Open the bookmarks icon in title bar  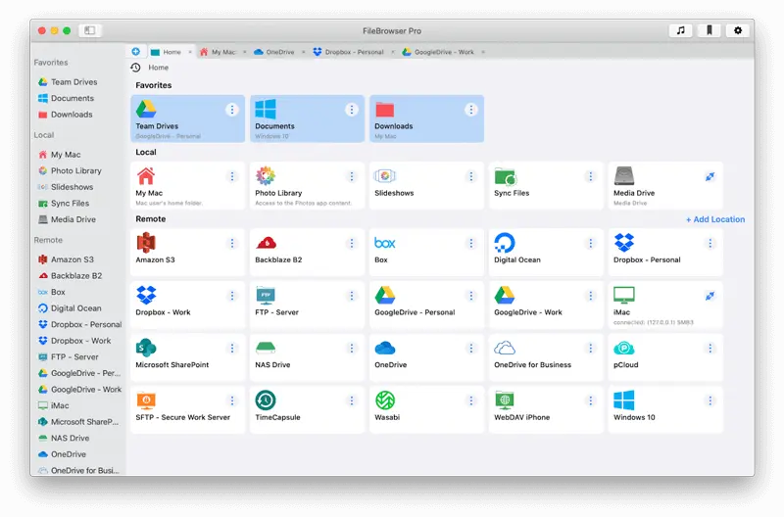coord(709,30)
